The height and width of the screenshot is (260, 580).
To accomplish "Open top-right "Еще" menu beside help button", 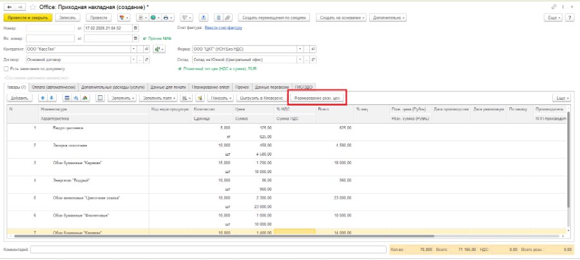I will [x=554, y=17].
